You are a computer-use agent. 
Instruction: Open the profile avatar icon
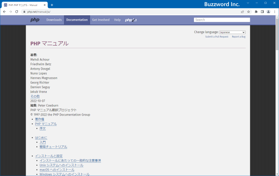268,12
